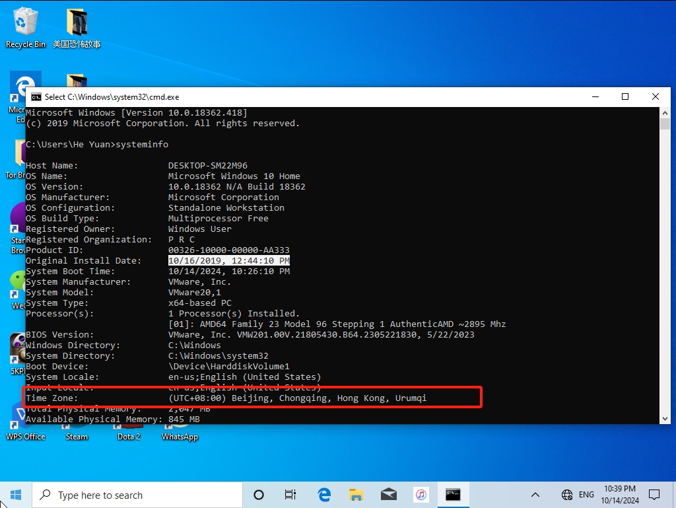Open the 美国恐怖故事 folder icon
This screenshot has width=676, height=508.
[x=77, y=28]
